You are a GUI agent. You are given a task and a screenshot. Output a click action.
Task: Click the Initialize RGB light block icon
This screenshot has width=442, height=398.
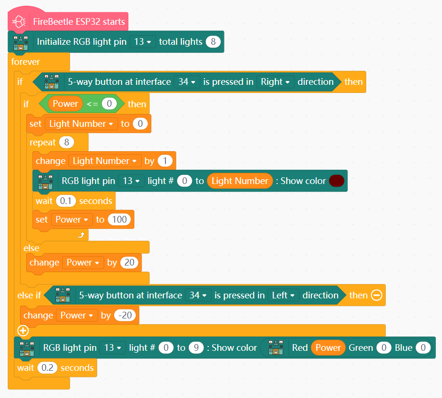tap(21, 42)
